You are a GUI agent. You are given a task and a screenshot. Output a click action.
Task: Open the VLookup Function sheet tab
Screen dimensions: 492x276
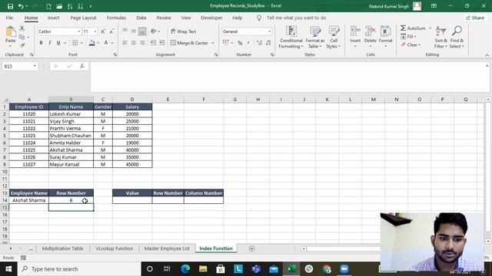tap(115, 248)
